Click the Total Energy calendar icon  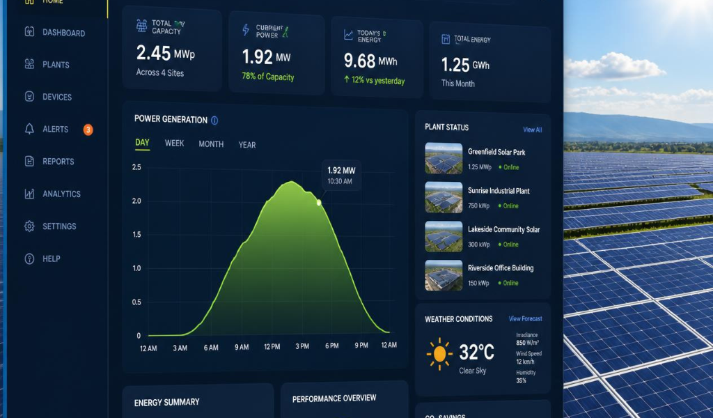coord(446,40)
